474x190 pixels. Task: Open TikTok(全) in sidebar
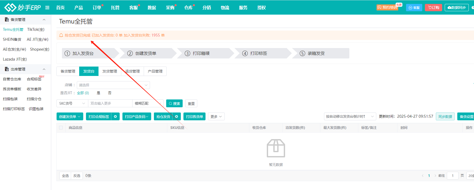tap(36, 29)
